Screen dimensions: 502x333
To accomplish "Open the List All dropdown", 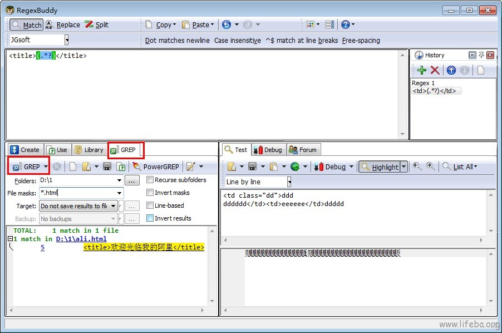I will 460,166.
